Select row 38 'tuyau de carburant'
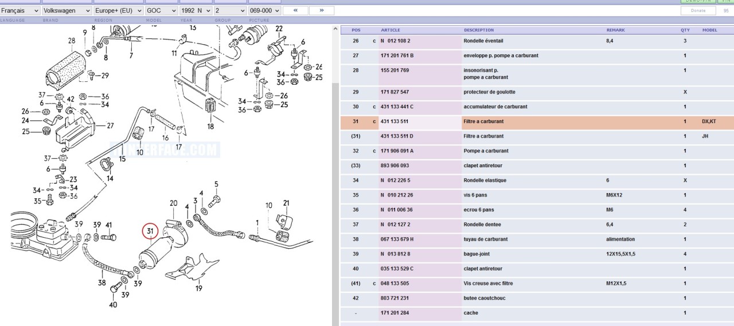 [x=486, y=239]
